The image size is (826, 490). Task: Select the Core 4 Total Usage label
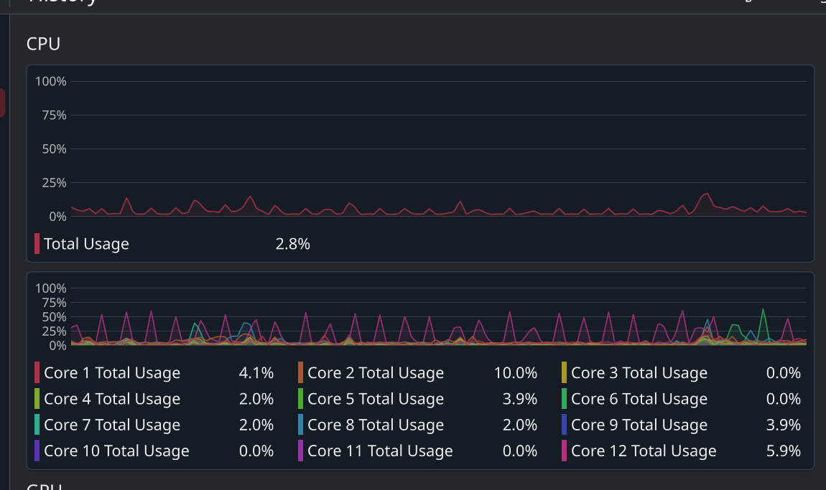point(112,400)
